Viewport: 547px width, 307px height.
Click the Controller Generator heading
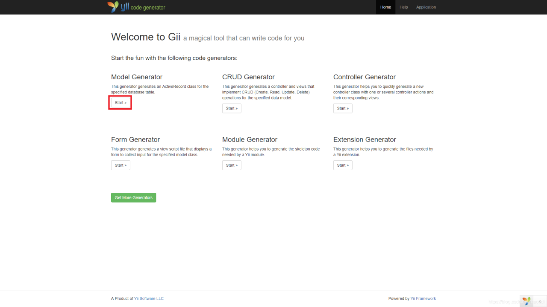365,77
